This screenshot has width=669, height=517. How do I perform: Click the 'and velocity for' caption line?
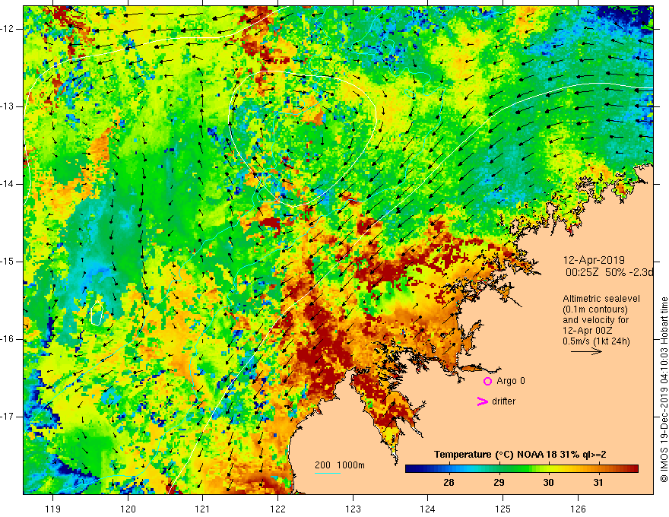click(595, 320)
